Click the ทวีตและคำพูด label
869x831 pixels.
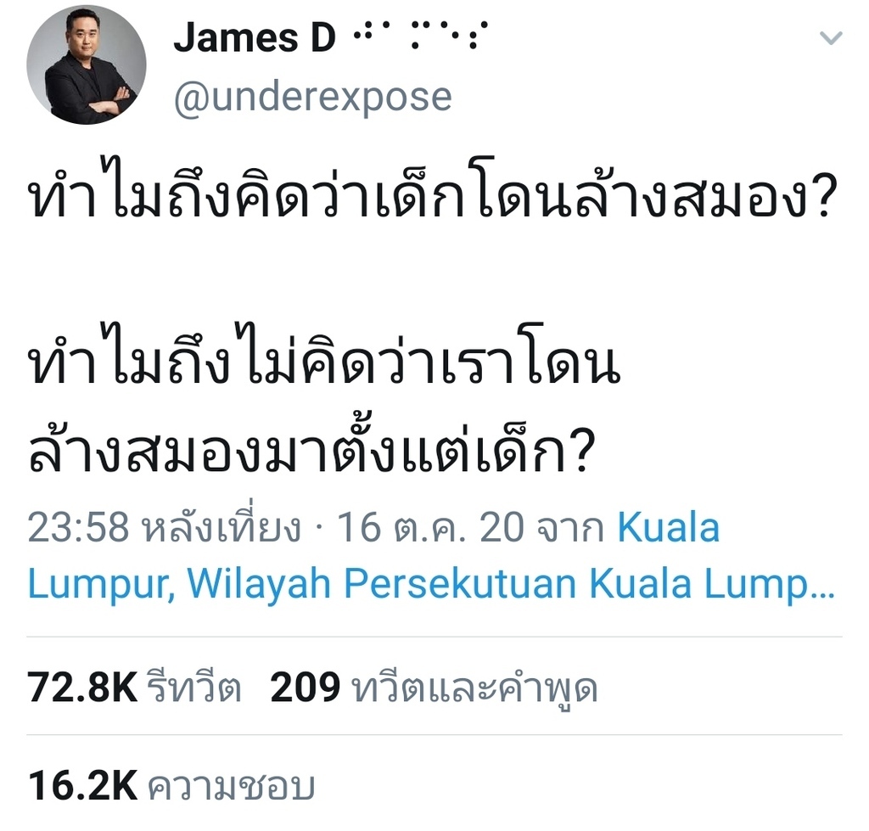475,689
